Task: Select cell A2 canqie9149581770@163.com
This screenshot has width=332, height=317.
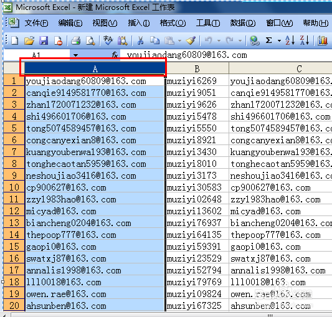Action: (95, 93)
